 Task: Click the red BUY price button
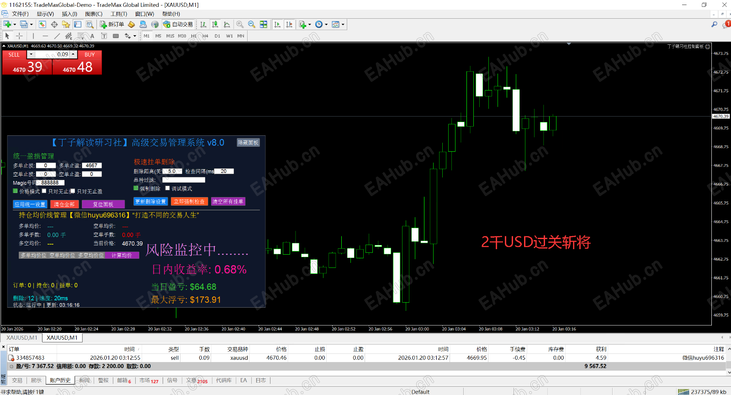(77, 67)
